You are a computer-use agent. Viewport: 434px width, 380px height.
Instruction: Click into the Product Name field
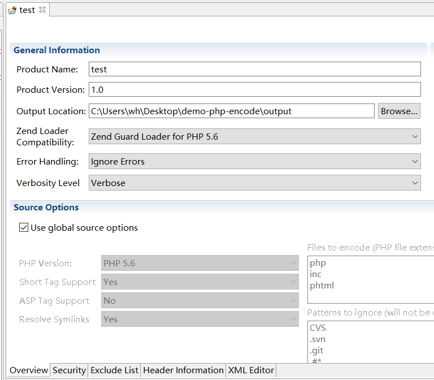pos(254,69)
